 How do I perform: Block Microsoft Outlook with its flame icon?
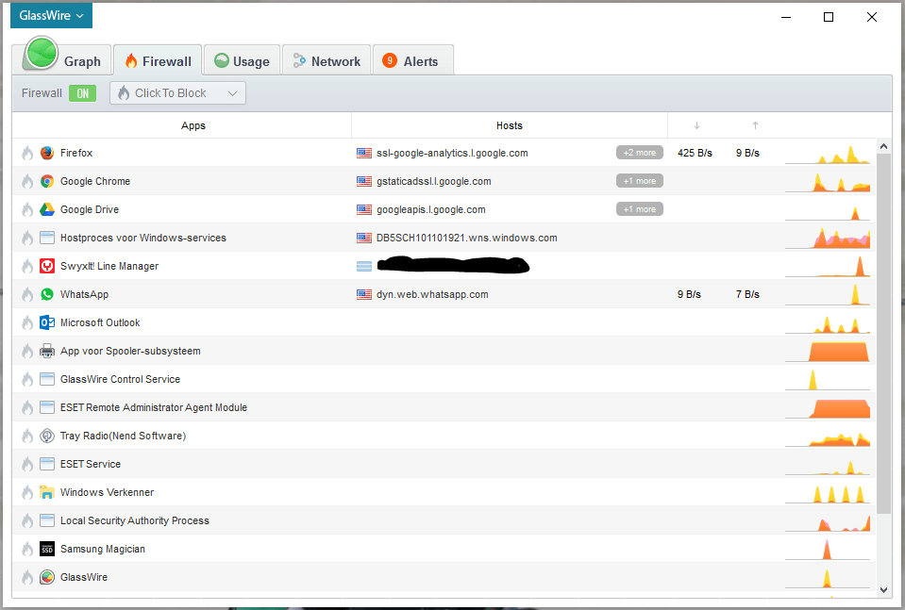tap(27, 322)
